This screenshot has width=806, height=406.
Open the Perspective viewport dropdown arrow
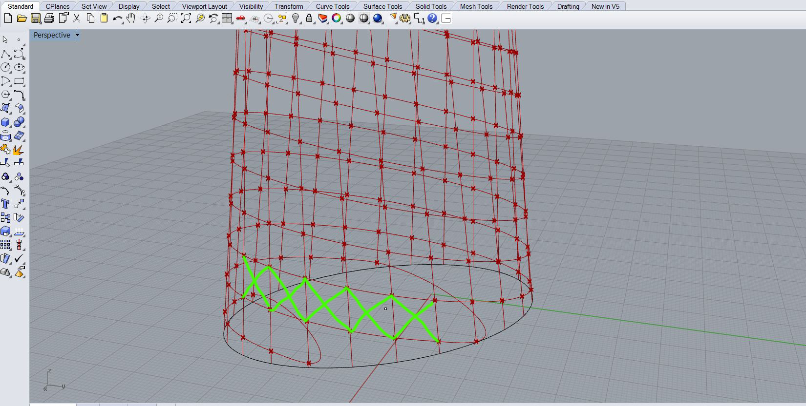coord(77,35)
